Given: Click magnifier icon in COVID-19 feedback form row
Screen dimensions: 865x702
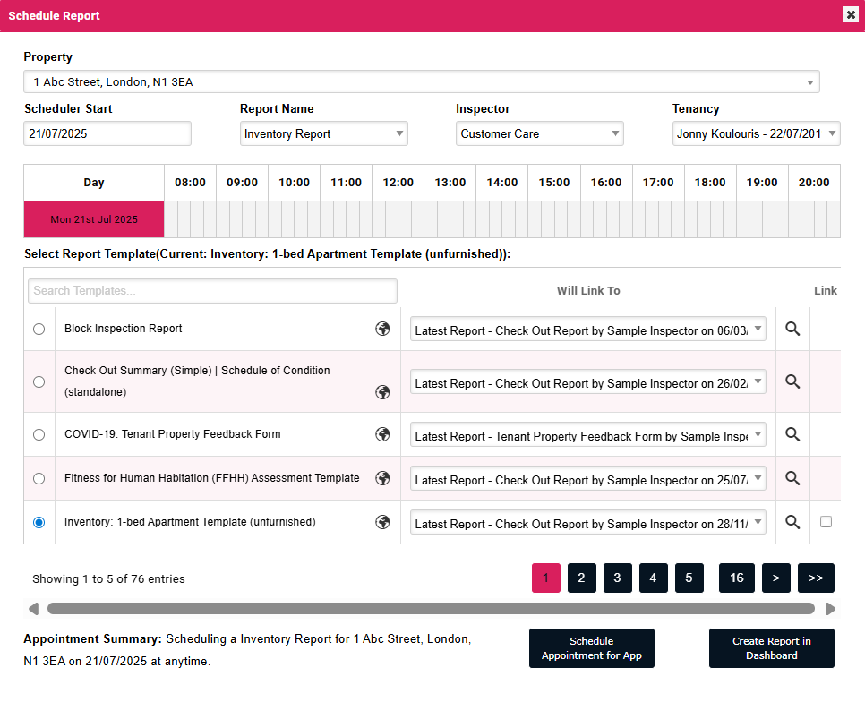Looking at the screenshot, I should tap(792, 434).
